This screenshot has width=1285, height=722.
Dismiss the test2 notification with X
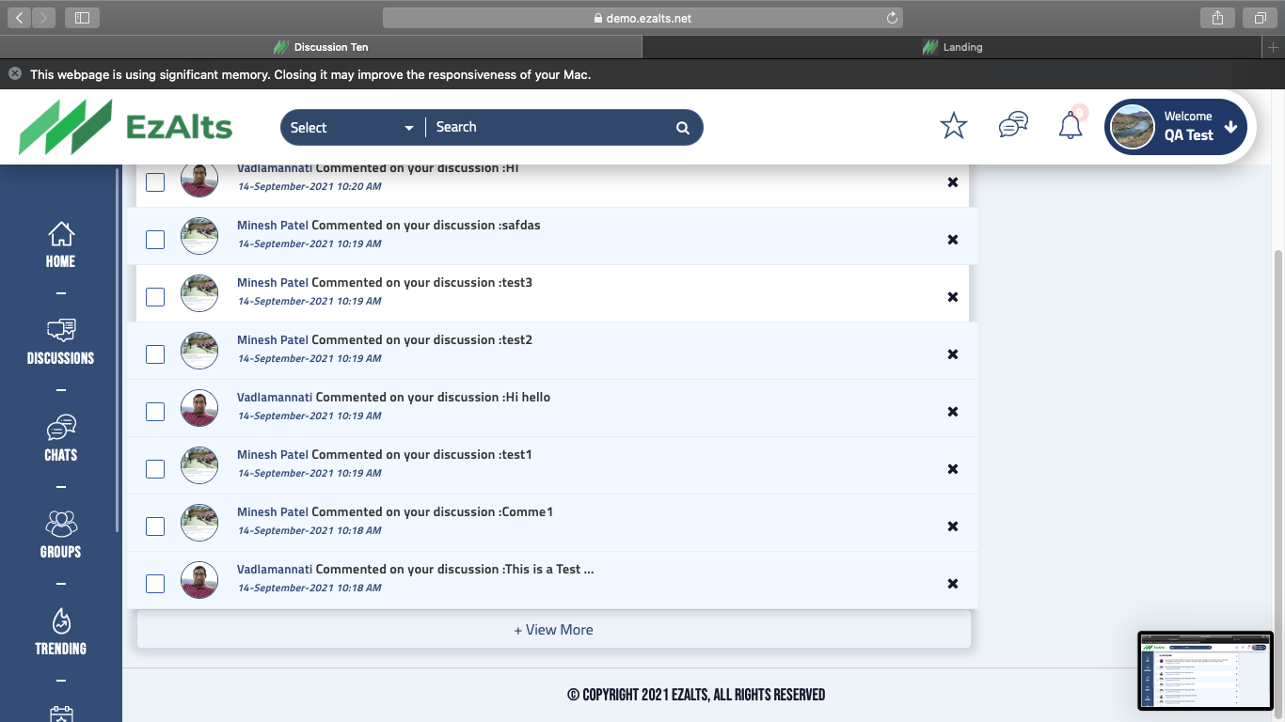[953, 354]
